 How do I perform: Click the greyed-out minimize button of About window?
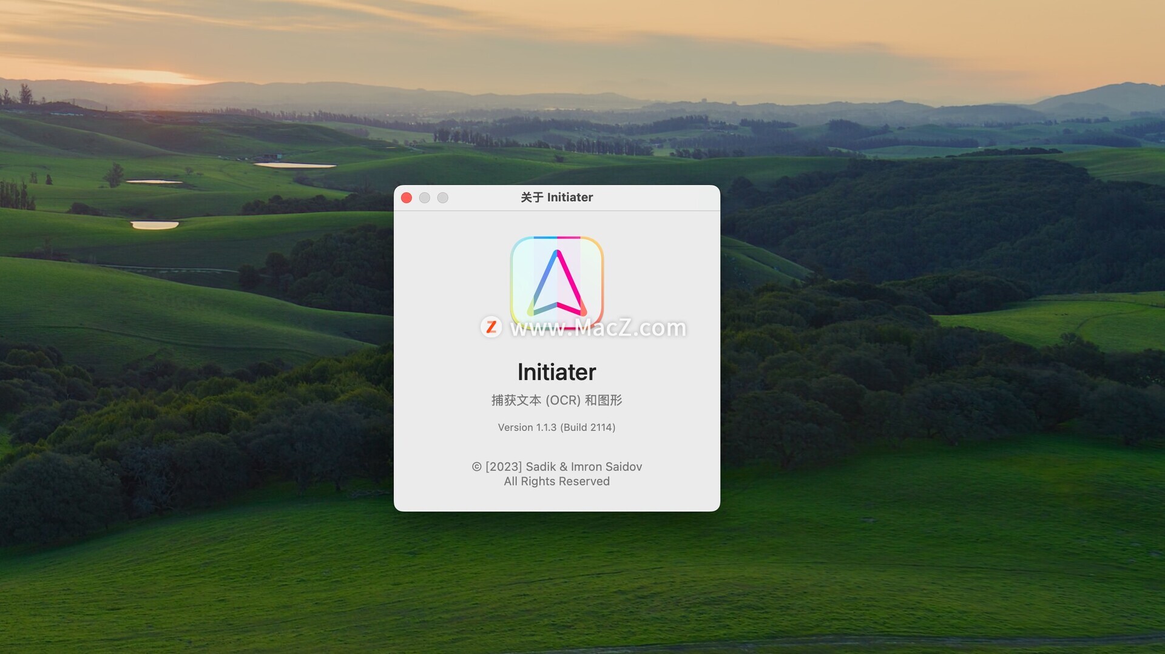tap(425, 198)
